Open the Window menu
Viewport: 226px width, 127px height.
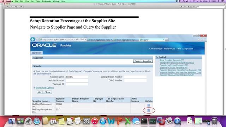(56, 1)
